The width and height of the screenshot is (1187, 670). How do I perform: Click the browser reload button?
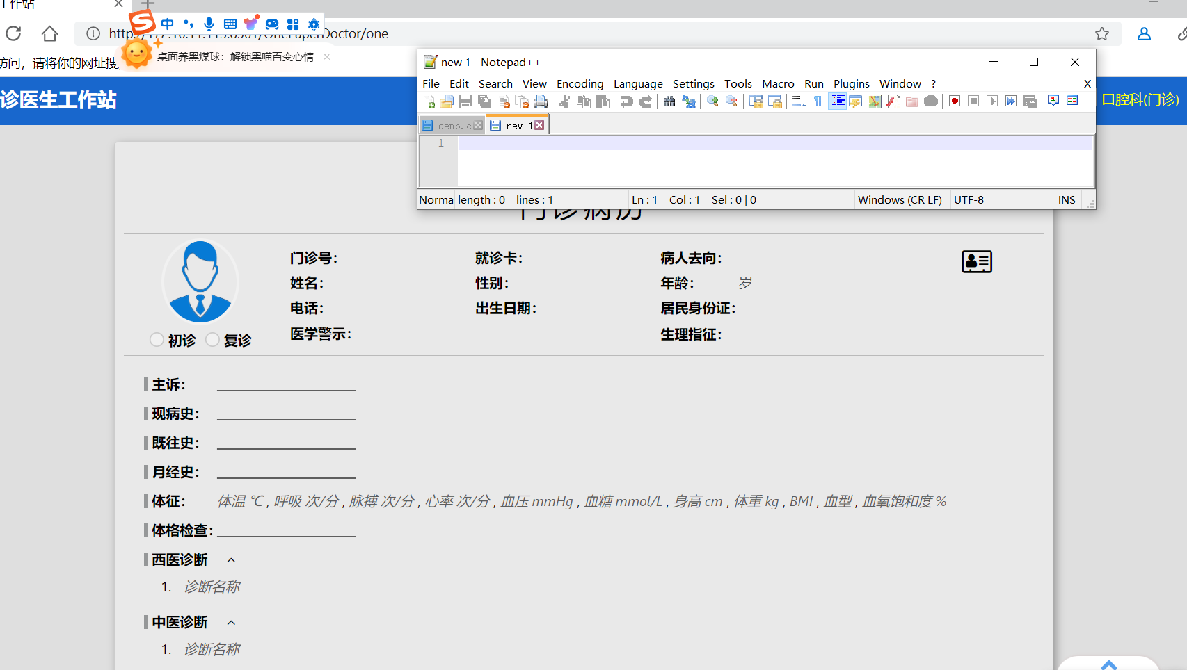click(x=13, y=33)
